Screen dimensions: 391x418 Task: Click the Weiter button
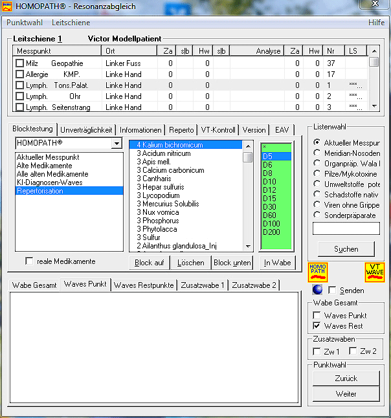[x=346, y=393]
